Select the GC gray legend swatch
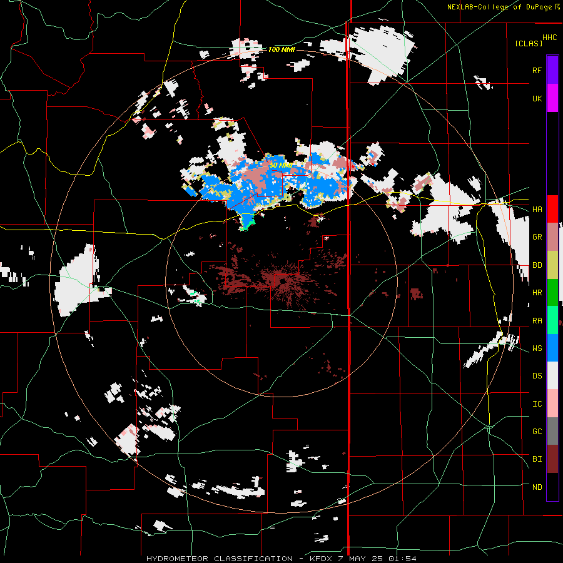 click(552, 431)
